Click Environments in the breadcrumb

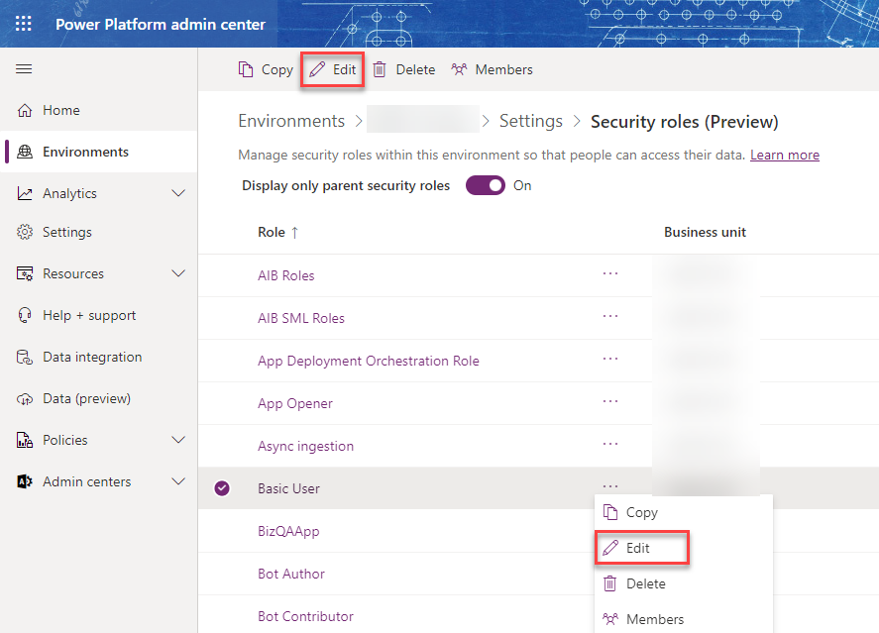coord(291,121)
